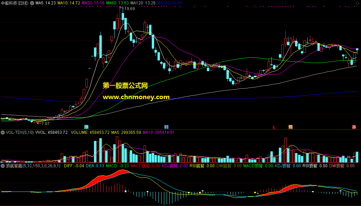Select the MA10: 14.72 label
Viewport: 361px width, 206px height.
click(69, 3)
